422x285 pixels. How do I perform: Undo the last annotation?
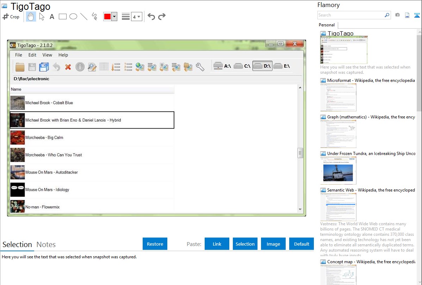pos(151,17)
